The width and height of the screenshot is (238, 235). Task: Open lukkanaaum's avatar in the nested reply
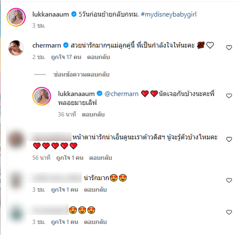click(42, 96)
